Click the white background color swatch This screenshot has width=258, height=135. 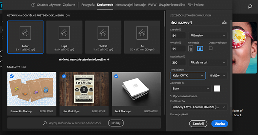217,89
